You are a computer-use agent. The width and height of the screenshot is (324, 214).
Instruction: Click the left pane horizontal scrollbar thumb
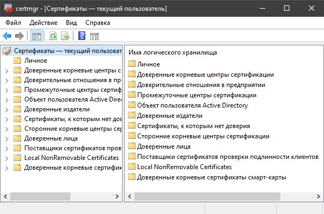click(40, 196)
